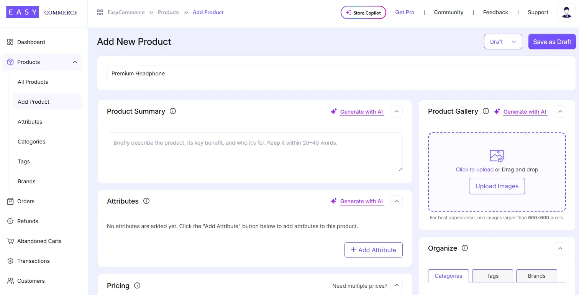This screenshot has width=579, height=295.
Task: Click the Add Attribute button
Action: point(374,250)
